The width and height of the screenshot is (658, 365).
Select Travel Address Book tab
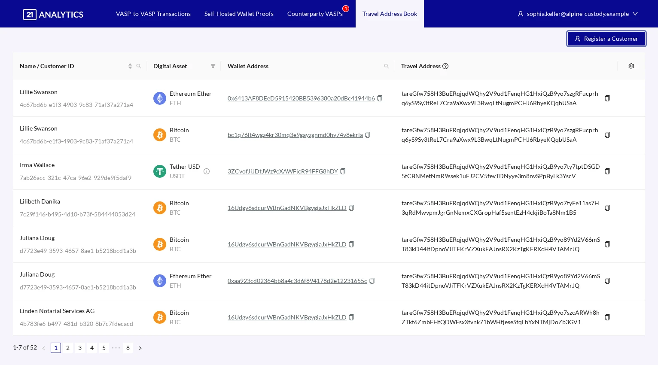tap(390, 14)
